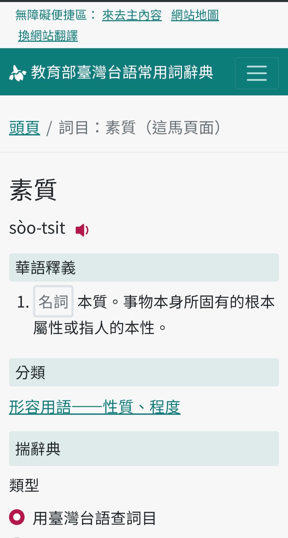The width and height of the screenshot is (288, 538).
Task: Open category 形容用語——性質、程度
Action: pyautogui.click(x=95, y=407)
